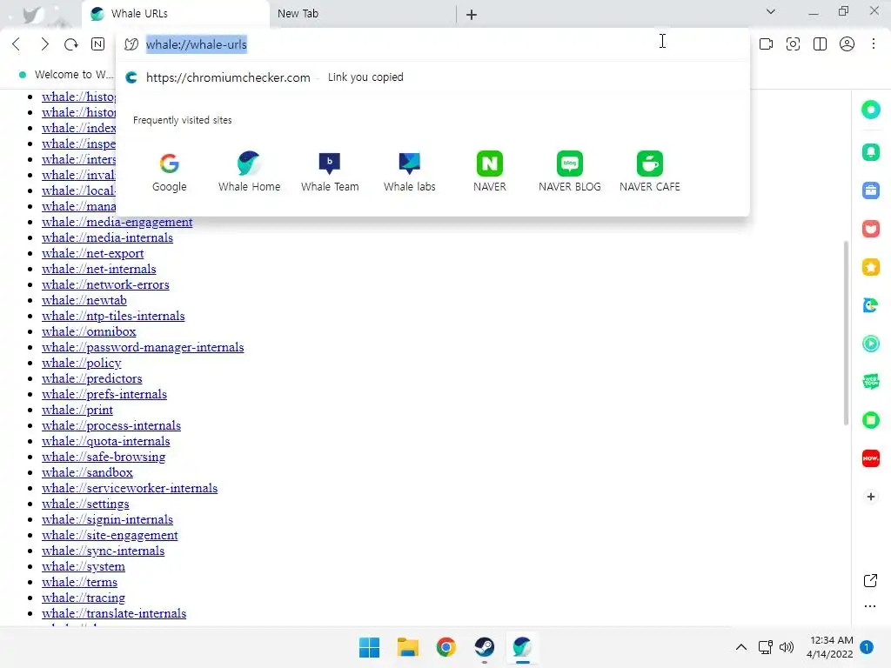Open the NAVER shortcut
Image resolution: width=891 pixels, height=668 pixels.
tap(489, 173)
